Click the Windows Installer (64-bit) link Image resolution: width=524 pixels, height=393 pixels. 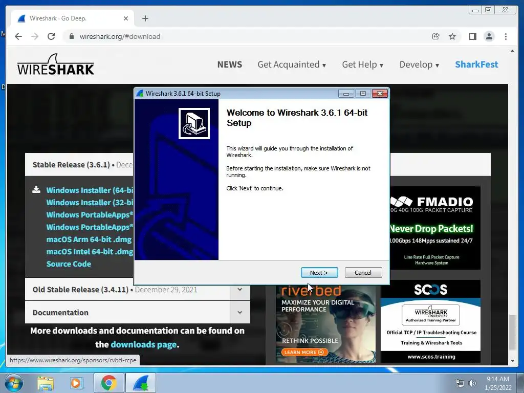click(90, 190)
